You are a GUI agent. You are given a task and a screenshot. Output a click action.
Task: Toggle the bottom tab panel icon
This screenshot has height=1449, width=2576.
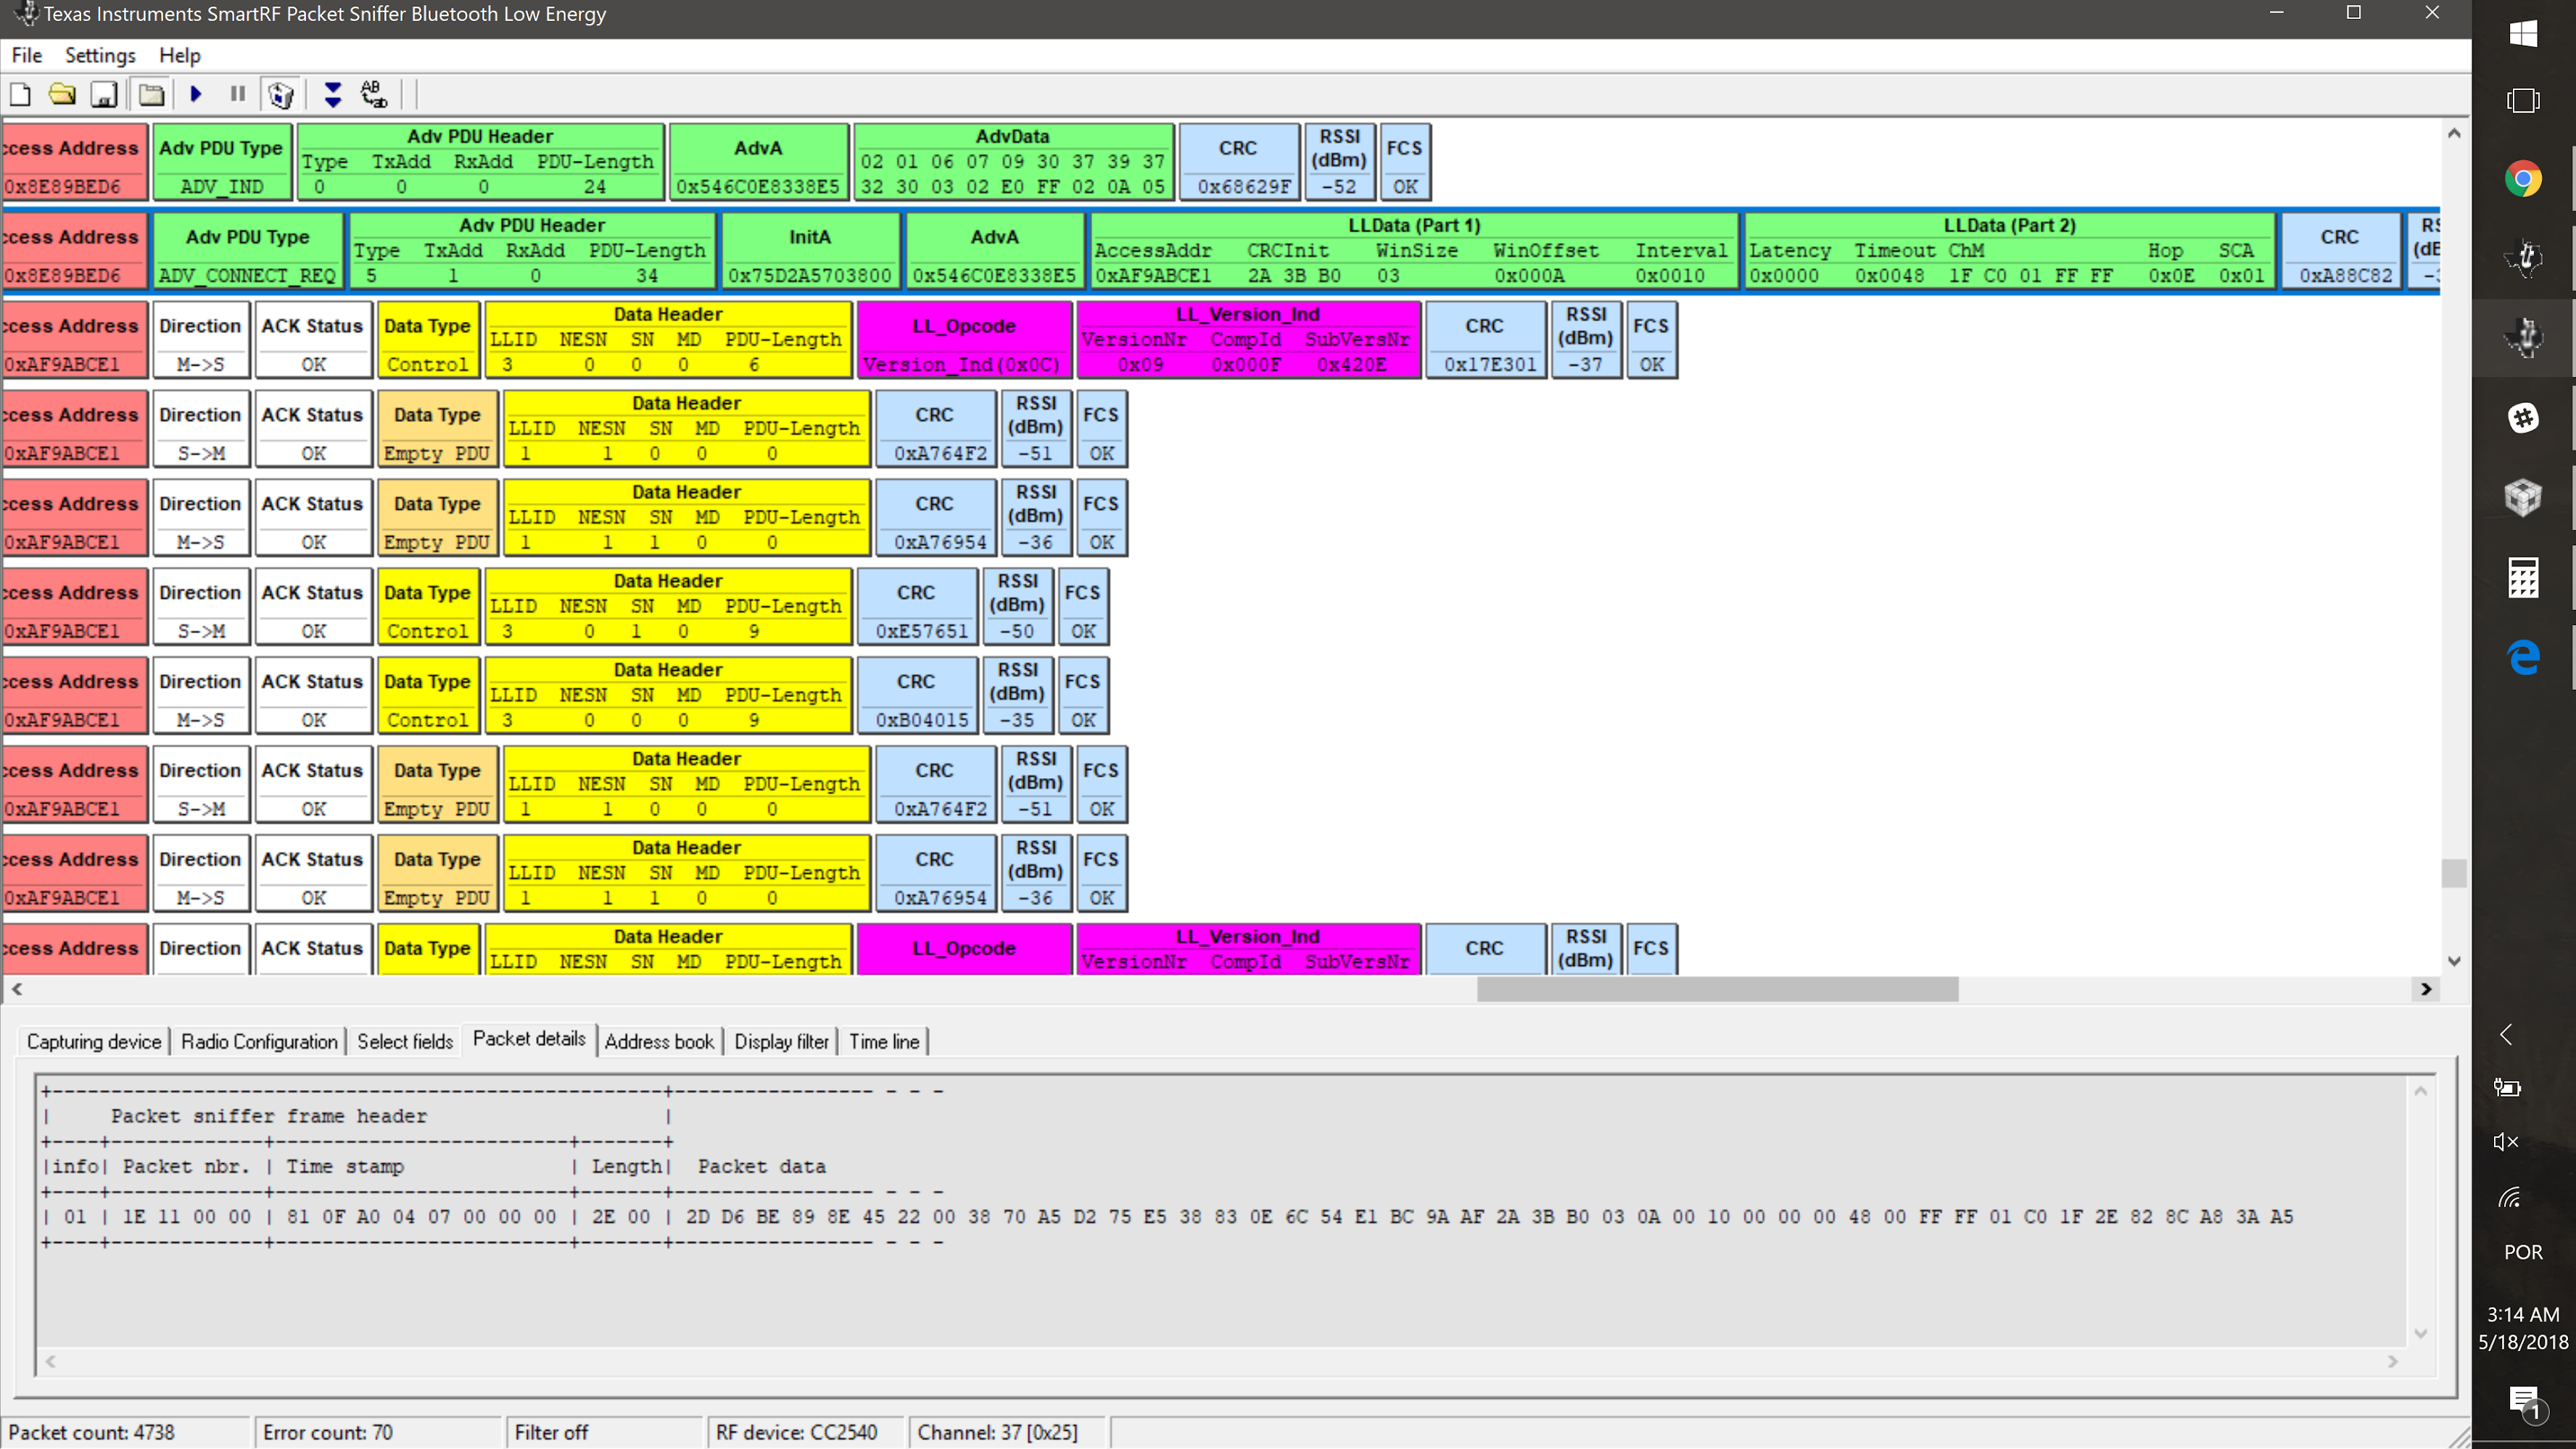[x=151, y=95]
